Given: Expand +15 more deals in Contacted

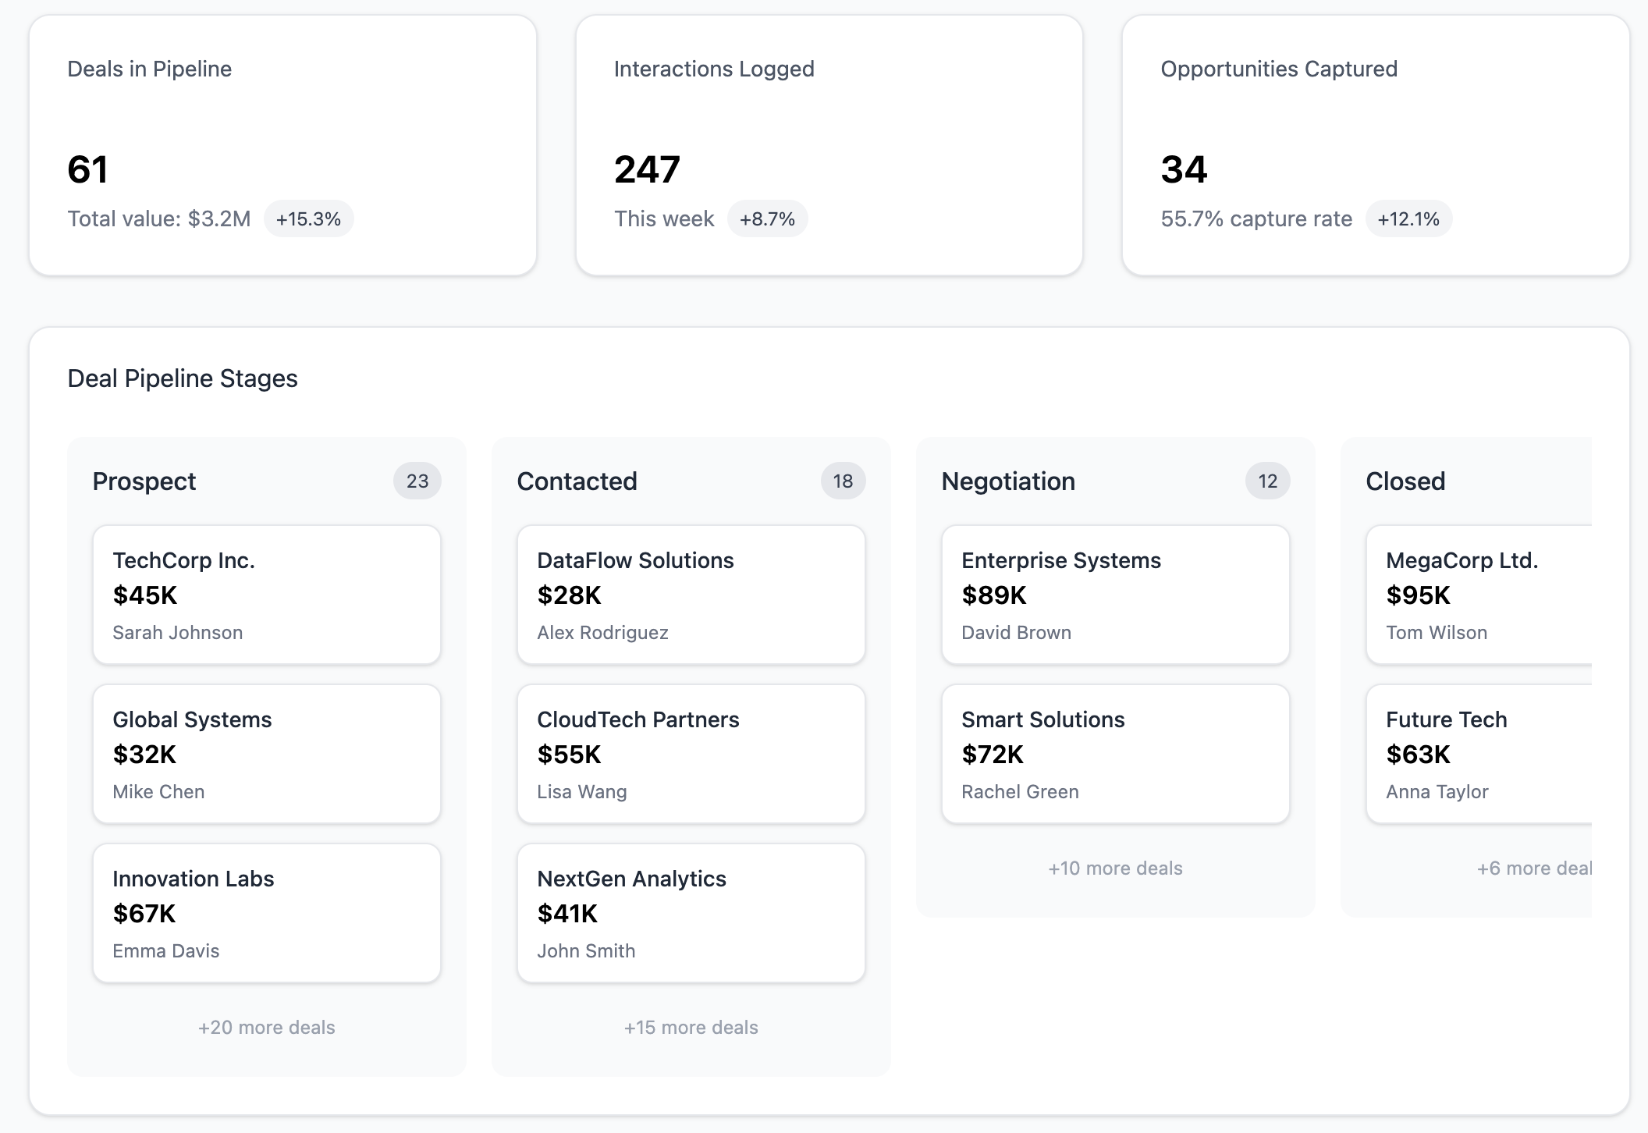Looking at the screenshot, I should point(691,1027).
